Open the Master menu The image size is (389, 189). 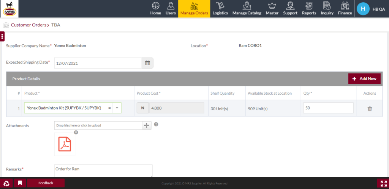[272, 9]
